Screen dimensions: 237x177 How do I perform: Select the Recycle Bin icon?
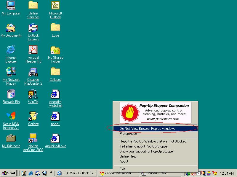pos(11,94)
